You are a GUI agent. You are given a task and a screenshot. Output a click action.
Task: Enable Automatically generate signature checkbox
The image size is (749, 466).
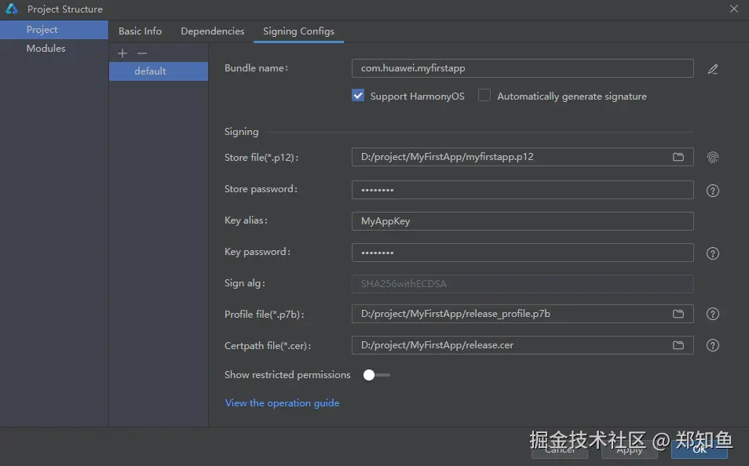pos(484,96)
